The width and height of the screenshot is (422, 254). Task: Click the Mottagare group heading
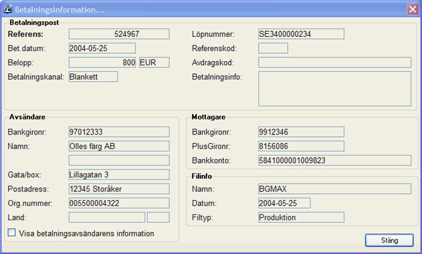coord(208,117)
